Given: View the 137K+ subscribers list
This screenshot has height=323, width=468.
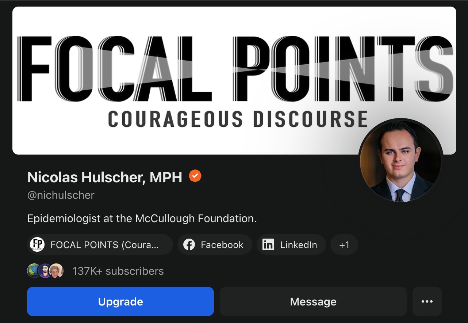Looking at the screenshot, I should [118, 271].
